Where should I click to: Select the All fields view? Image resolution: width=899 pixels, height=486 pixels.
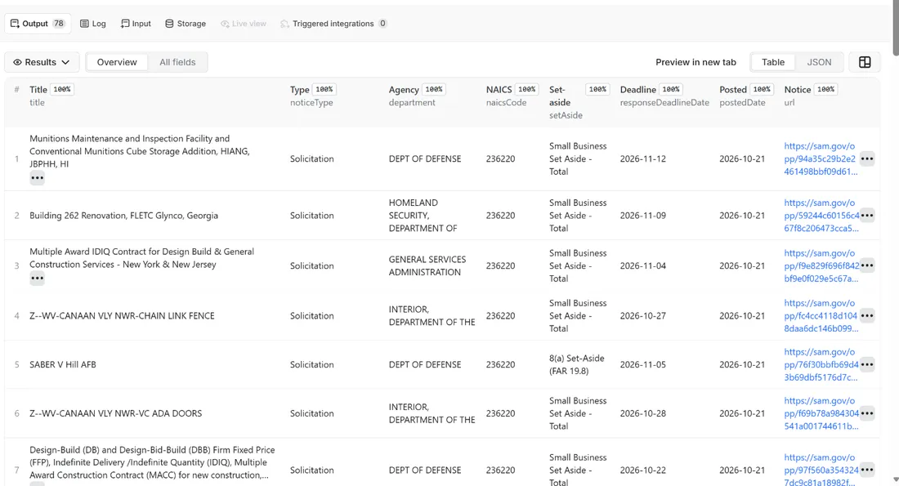click(x=177, y=62)
